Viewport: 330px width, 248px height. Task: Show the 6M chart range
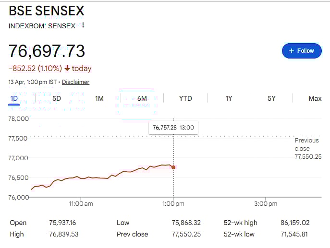point(142,98)
